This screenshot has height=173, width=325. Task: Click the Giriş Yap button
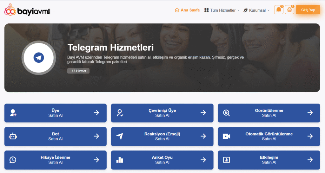308,10
